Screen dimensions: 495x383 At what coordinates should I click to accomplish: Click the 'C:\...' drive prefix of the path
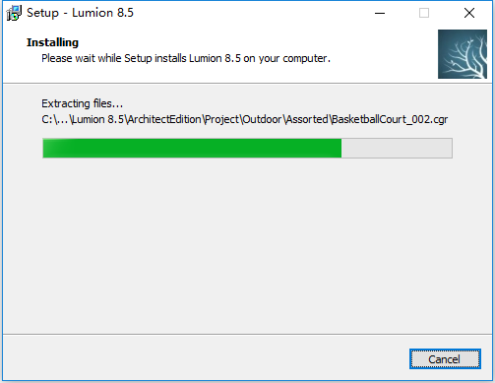55,119
